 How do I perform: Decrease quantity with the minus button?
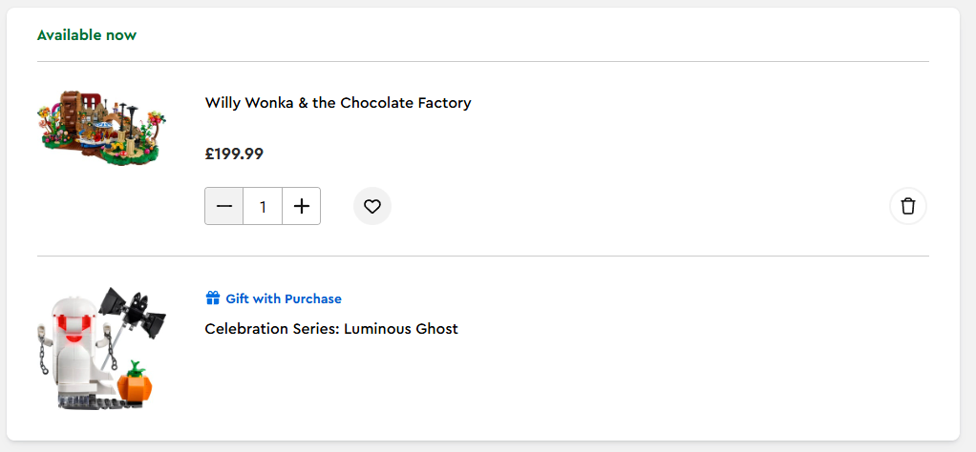tap(224, 206)
